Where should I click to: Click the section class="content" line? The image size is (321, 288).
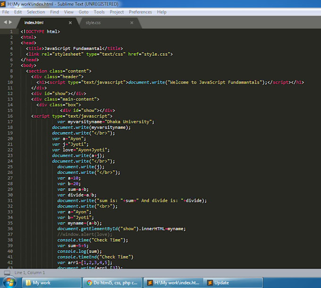[59, 71]
